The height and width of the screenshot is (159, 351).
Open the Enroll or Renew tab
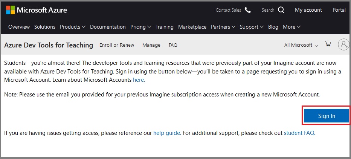117,45
